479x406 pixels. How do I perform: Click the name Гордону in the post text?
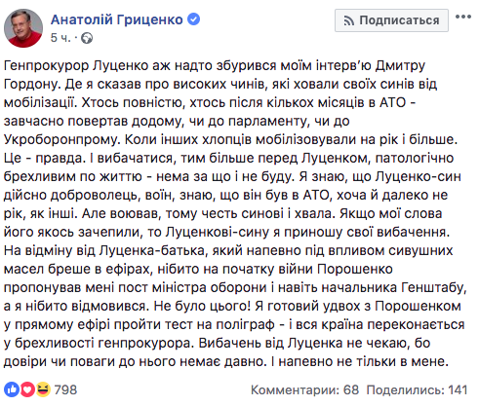point(32,84)
